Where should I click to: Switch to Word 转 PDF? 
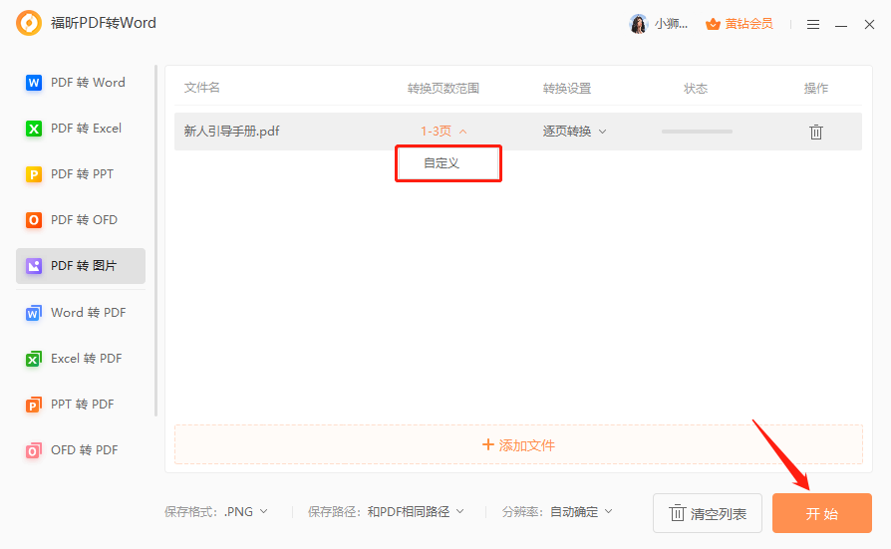click(x=81, y=313)
